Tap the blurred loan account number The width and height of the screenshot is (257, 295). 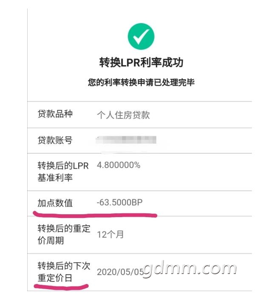[126, 140]
